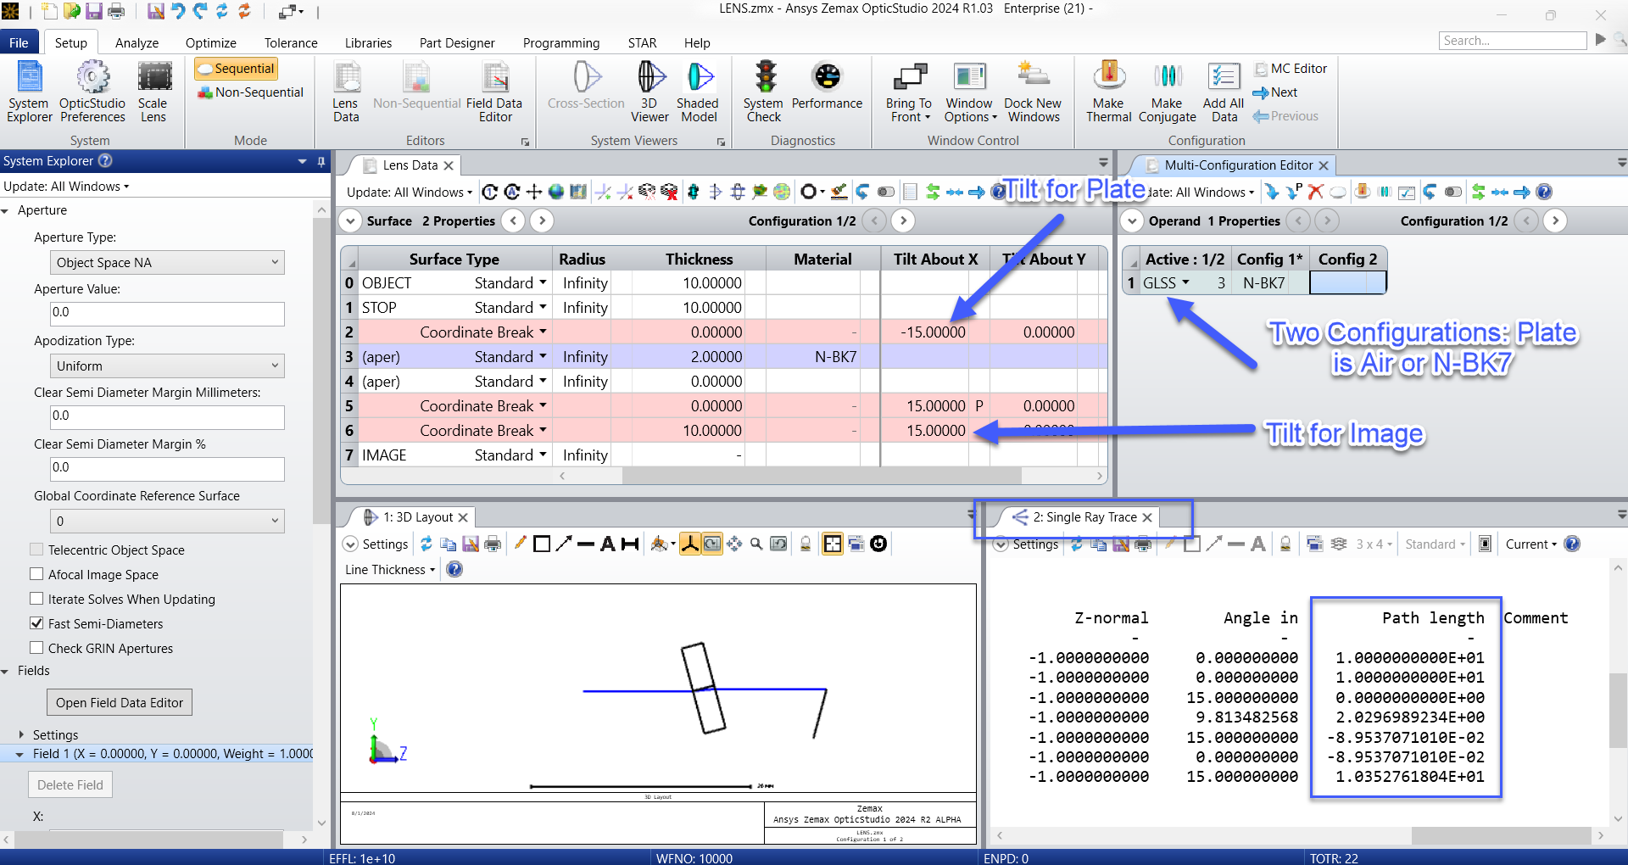Click Make Thermal configuration

[x=1108, y=92]
